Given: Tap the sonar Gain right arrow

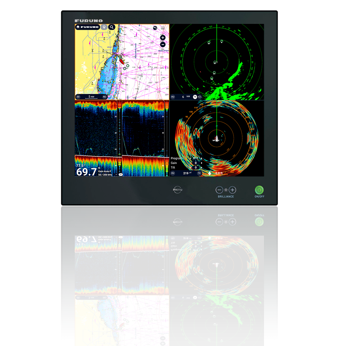Looking at the screenshot, I should click(x=201, y=163).
